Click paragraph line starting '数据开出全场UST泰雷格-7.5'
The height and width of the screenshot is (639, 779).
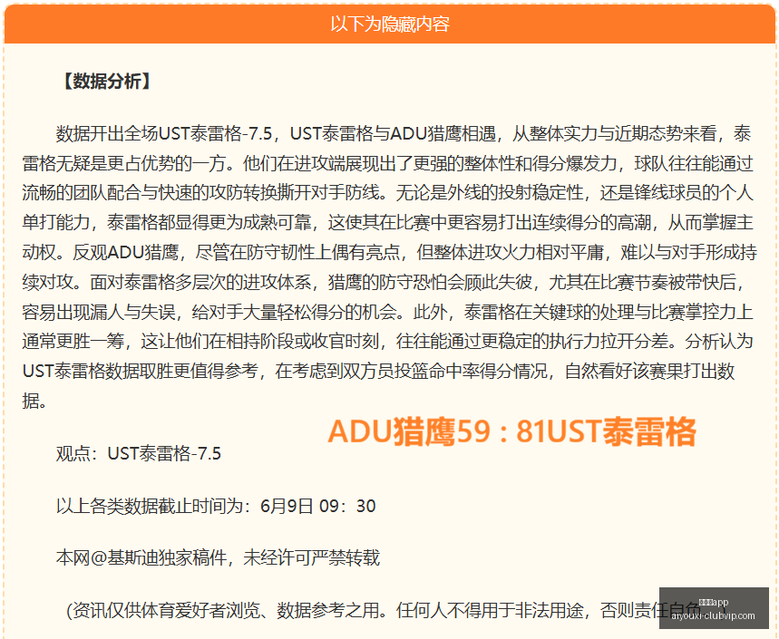[404, 134]
